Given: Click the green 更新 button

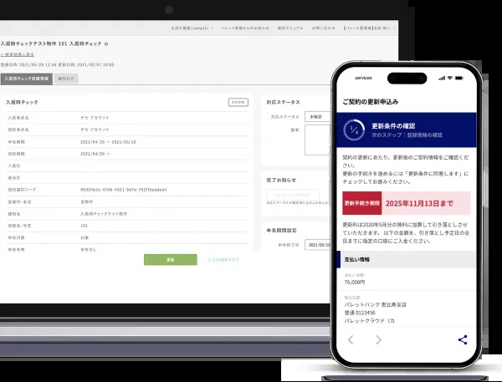Looking at the screenshot, I should [x=171, y=260].
